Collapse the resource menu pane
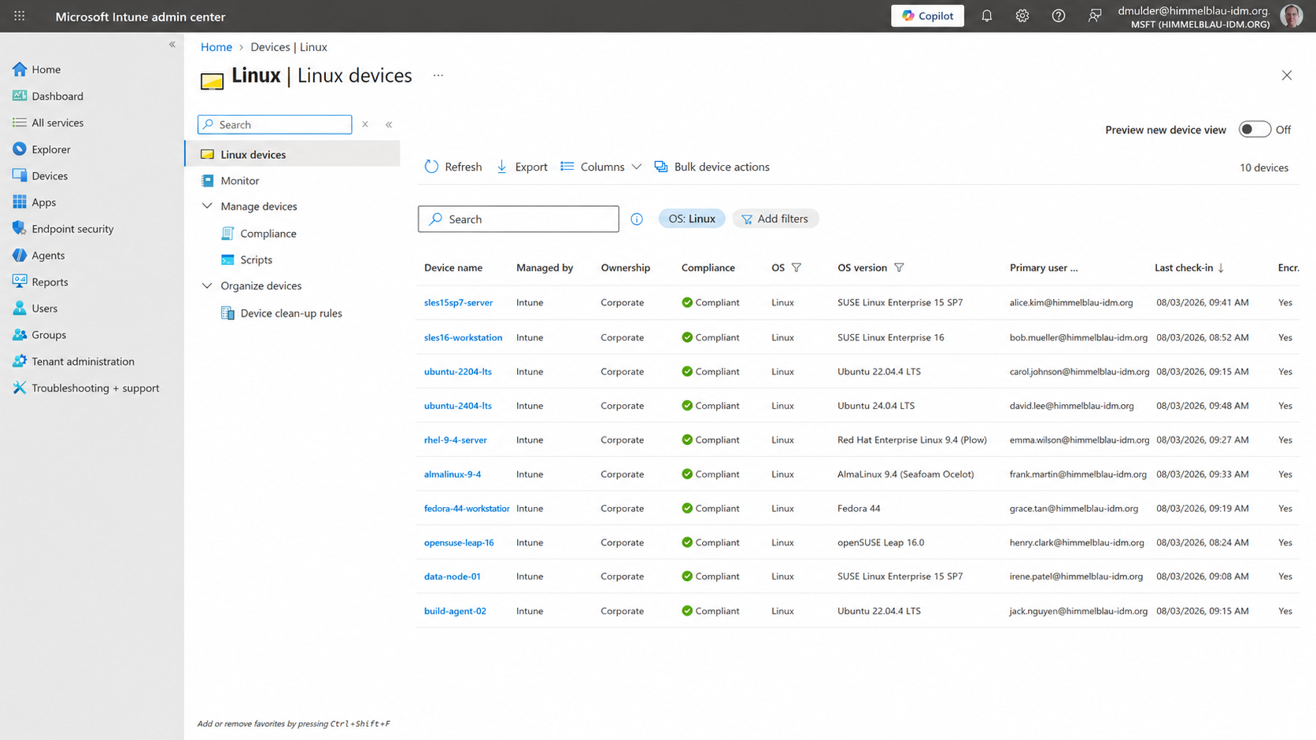The height and width of the screenshot is (740, 1316). pyautogui.click(x=389, y=124)
